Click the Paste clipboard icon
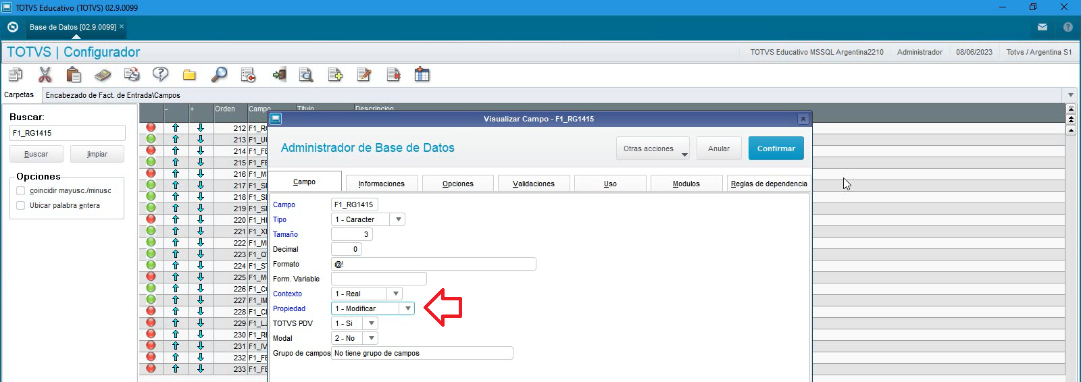1081x382 pixels. (x=74, y=75)
